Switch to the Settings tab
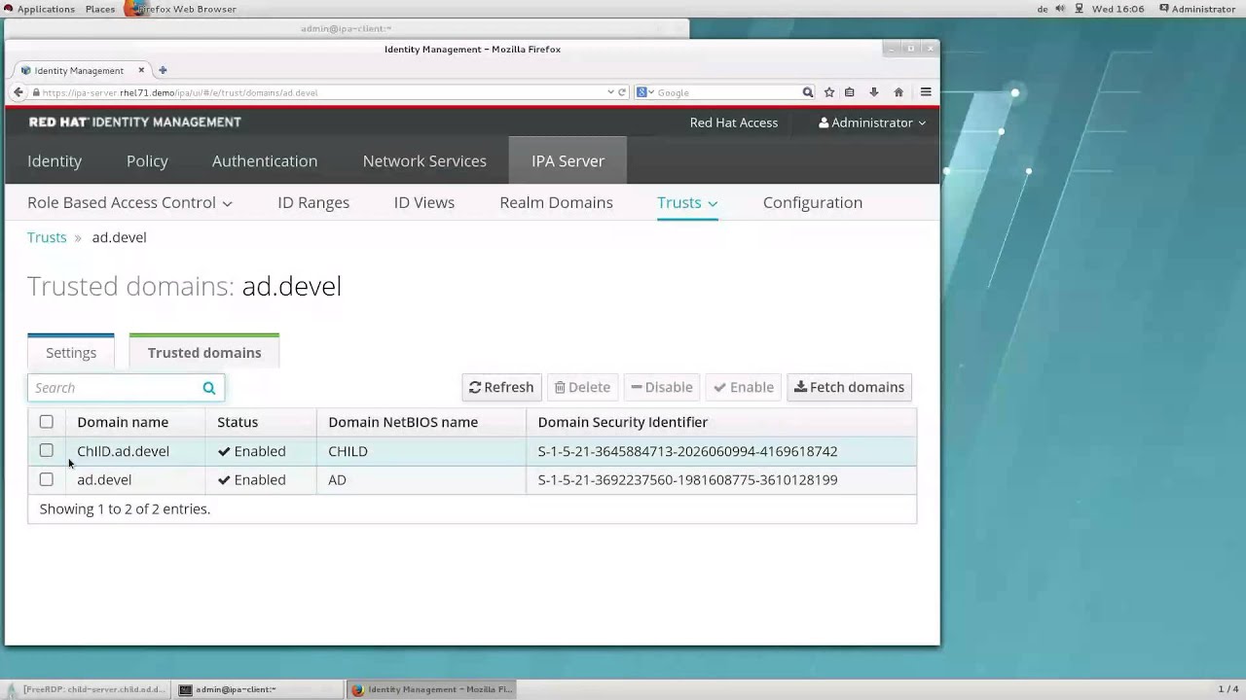1246x700 pixels. pyautogui.click(x=71, y=353)
